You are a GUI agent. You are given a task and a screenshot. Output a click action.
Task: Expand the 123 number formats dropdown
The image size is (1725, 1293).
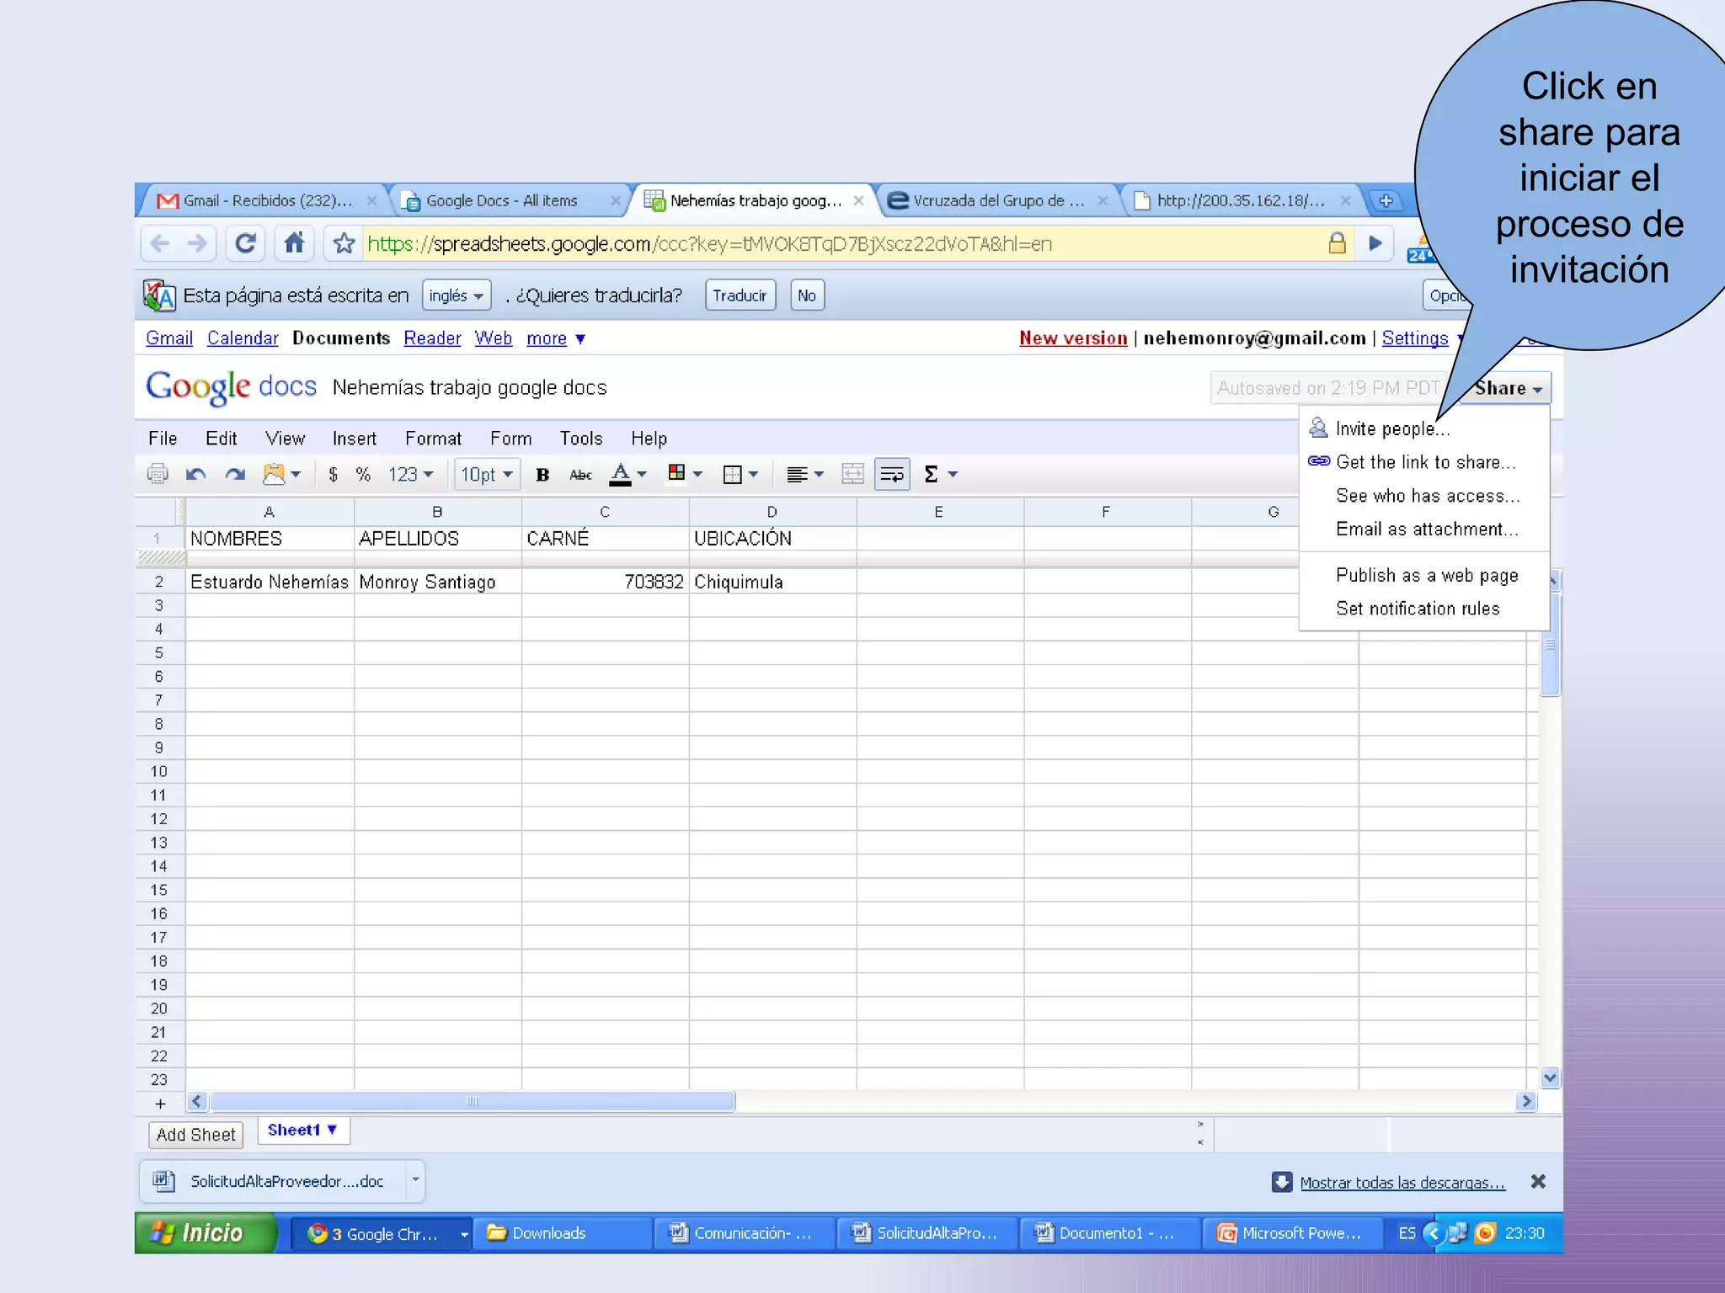411,474
